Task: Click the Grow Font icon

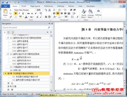Action: 37,17
